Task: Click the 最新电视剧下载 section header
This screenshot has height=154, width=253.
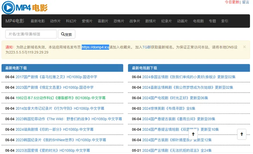Action: [x=189, y=68]
